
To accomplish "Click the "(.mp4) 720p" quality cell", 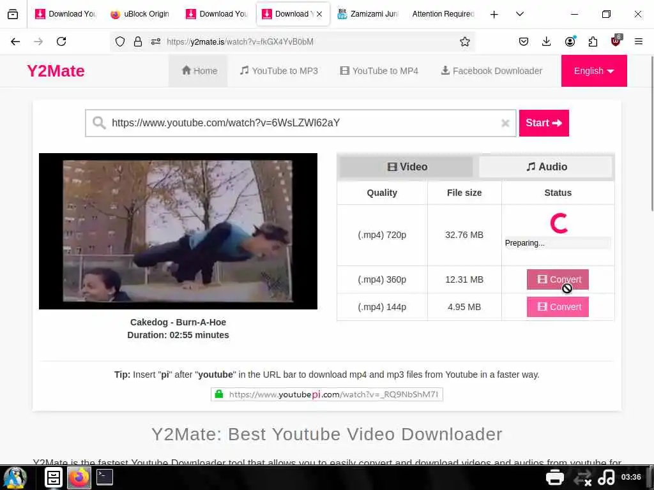I will click(382, 235).
